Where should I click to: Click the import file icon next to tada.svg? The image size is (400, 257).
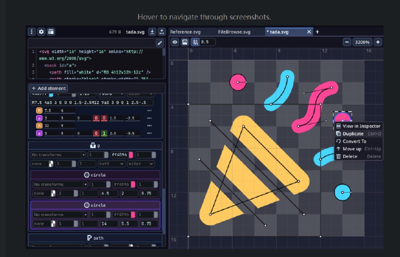(152, 31)
